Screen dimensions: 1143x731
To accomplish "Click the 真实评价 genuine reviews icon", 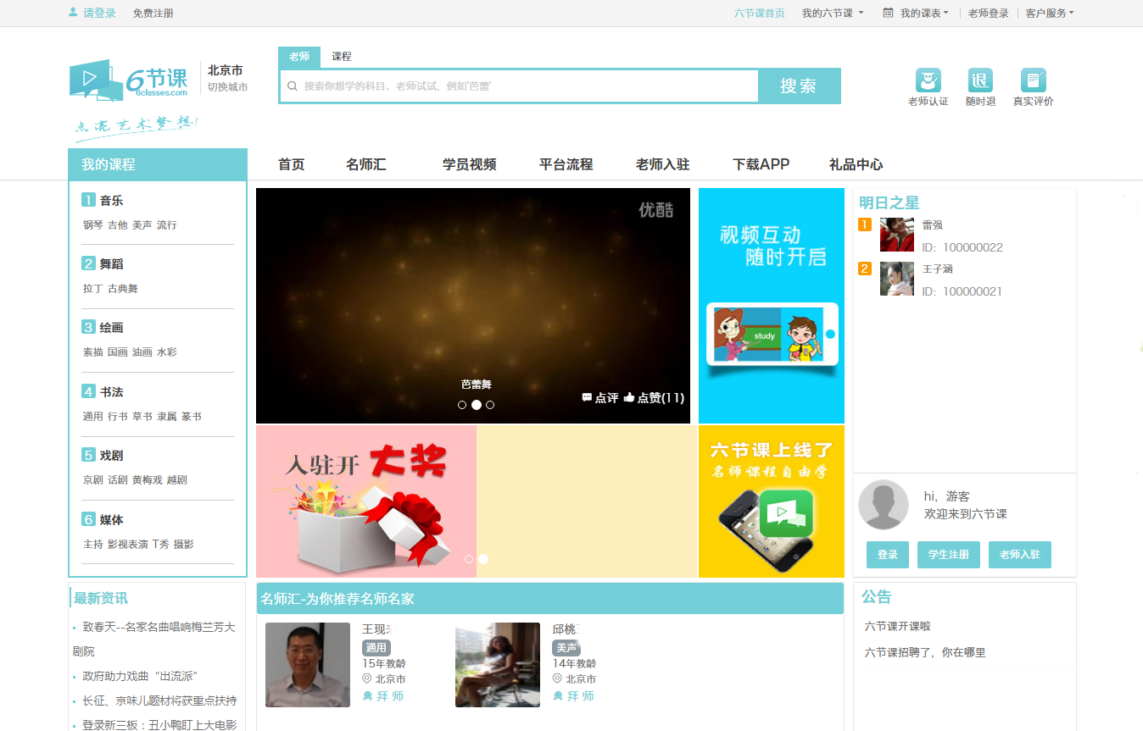I will click(x=1033, y=78).
